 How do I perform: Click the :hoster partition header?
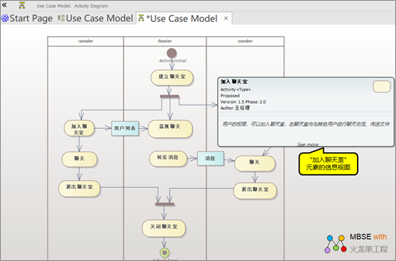click(164, 41)
